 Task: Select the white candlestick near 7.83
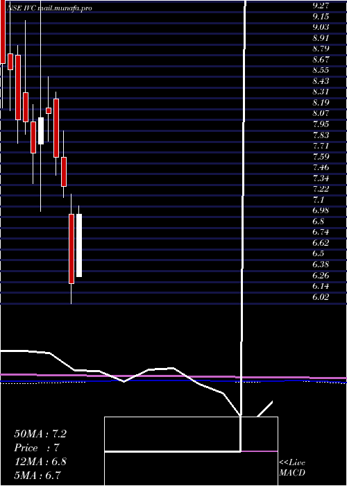pos(41,131)
